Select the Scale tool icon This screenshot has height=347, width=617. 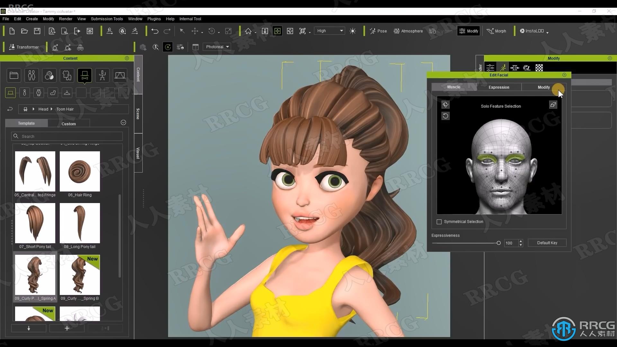click(228, 31)
